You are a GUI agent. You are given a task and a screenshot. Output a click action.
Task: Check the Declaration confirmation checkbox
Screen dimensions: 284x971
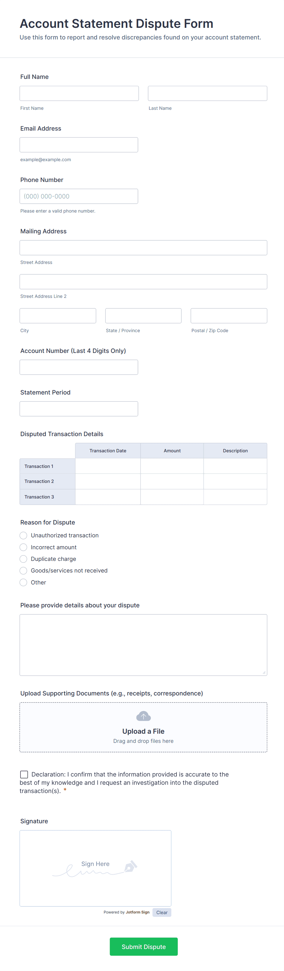(24, 774)
